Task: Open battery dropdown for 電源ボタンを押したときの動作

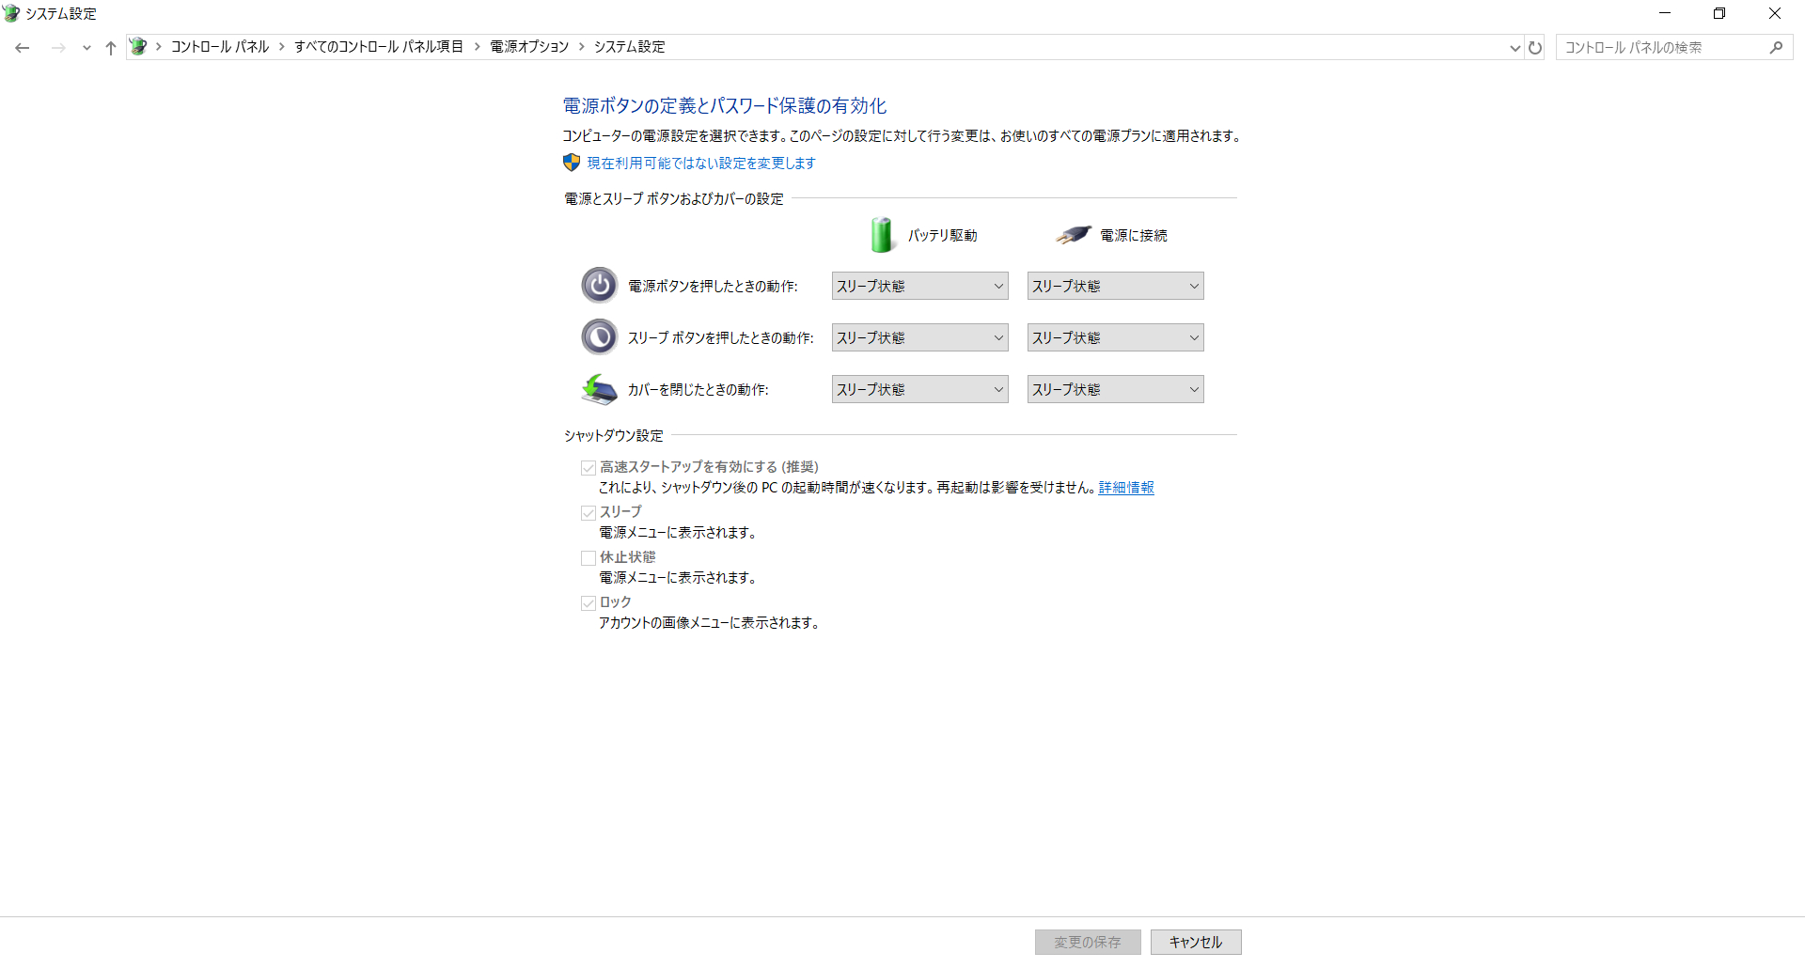Action: [920, 286]
